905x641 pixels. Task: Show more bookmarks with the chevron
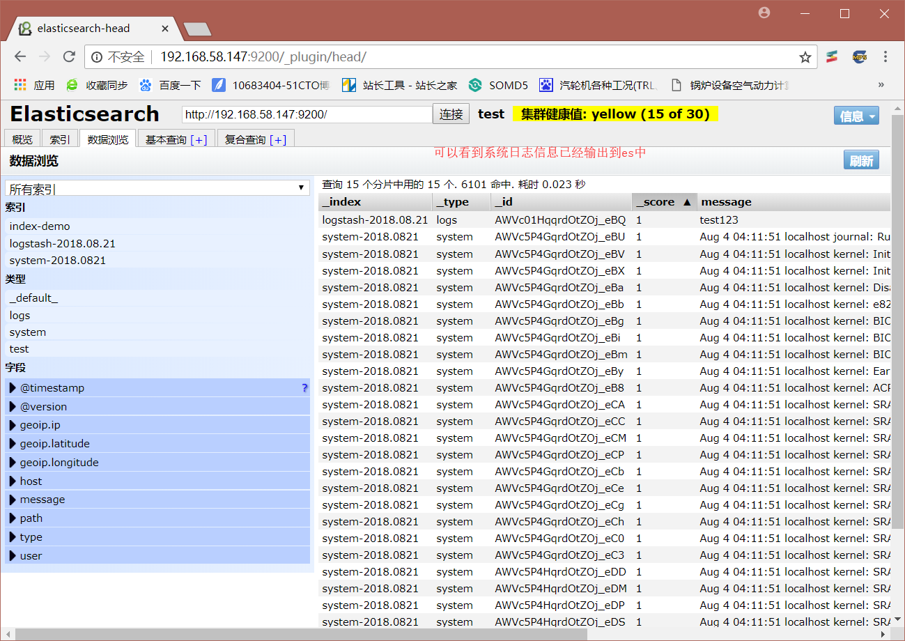881,85
